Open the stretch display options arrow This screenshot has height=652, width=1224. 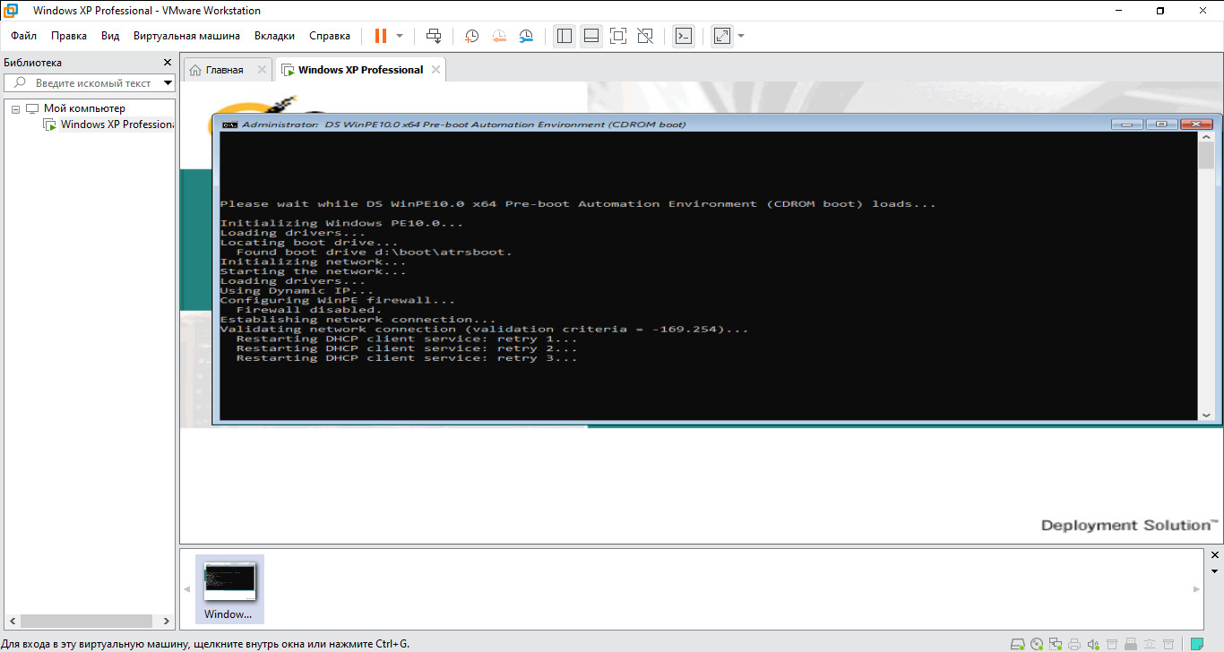click(x=741, y=36)
